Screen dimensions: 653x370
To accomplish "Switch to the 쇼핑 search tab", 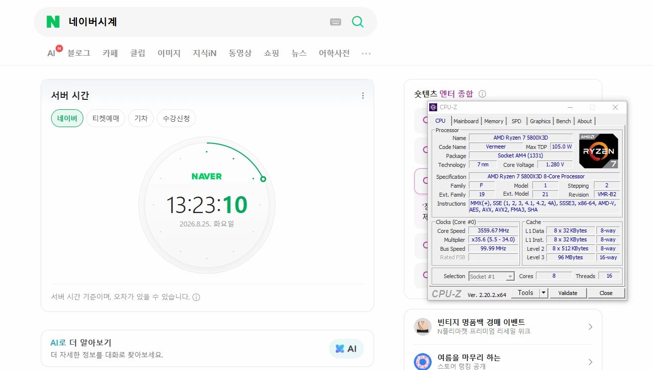I will (272, 53).
